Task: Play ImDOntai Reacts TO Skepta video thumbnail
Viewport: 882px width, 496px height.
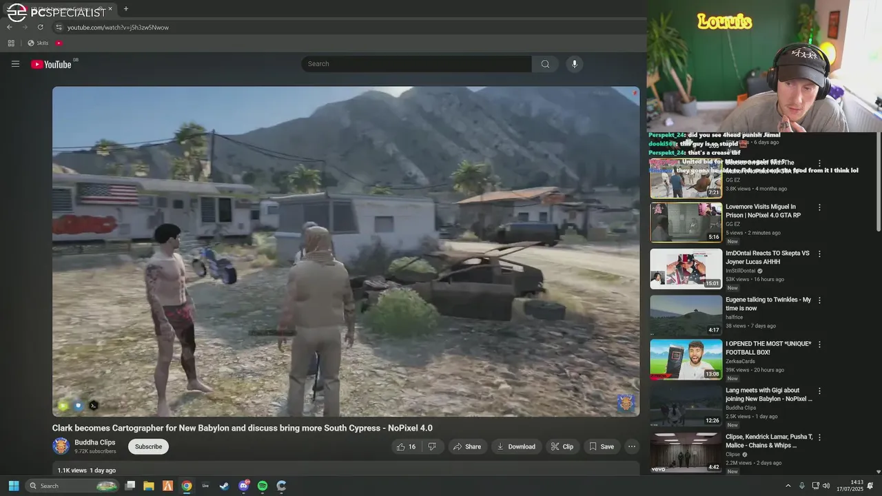Action: tap(686, 269)
